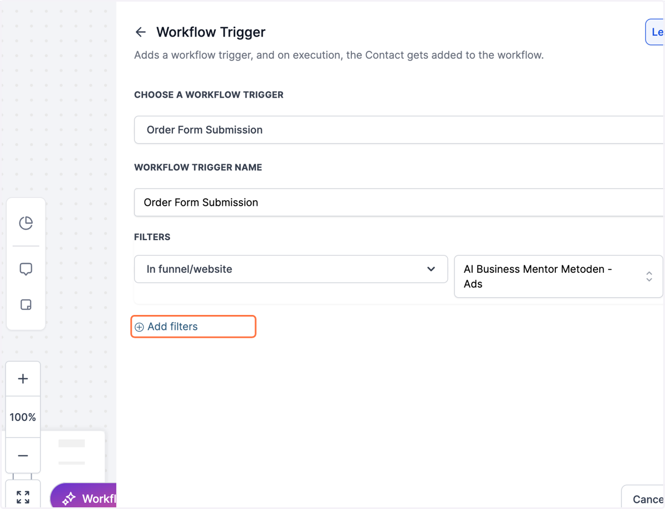Viewport: 665px width, 509px height.
Task: Open the In funnel/website filter dropdown
Action: pos(291,269)
